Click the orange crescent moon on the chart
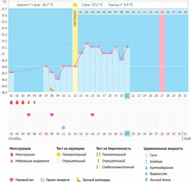 coord(52,89)
